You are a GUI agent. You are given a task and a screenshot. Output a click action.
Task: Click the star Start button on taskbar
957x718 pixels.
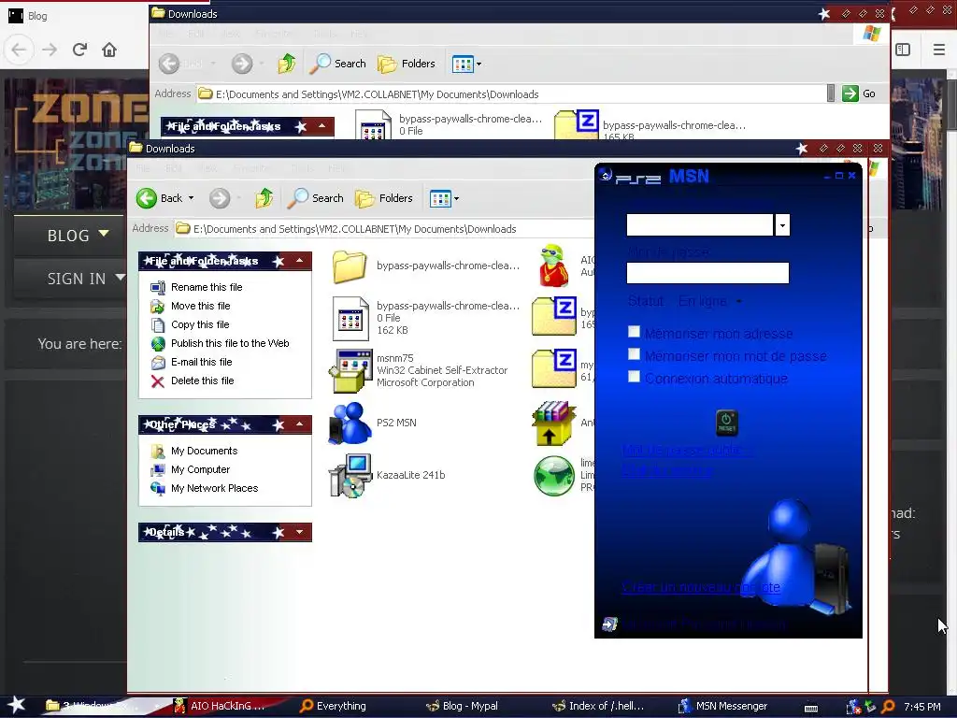coord(16,705)
